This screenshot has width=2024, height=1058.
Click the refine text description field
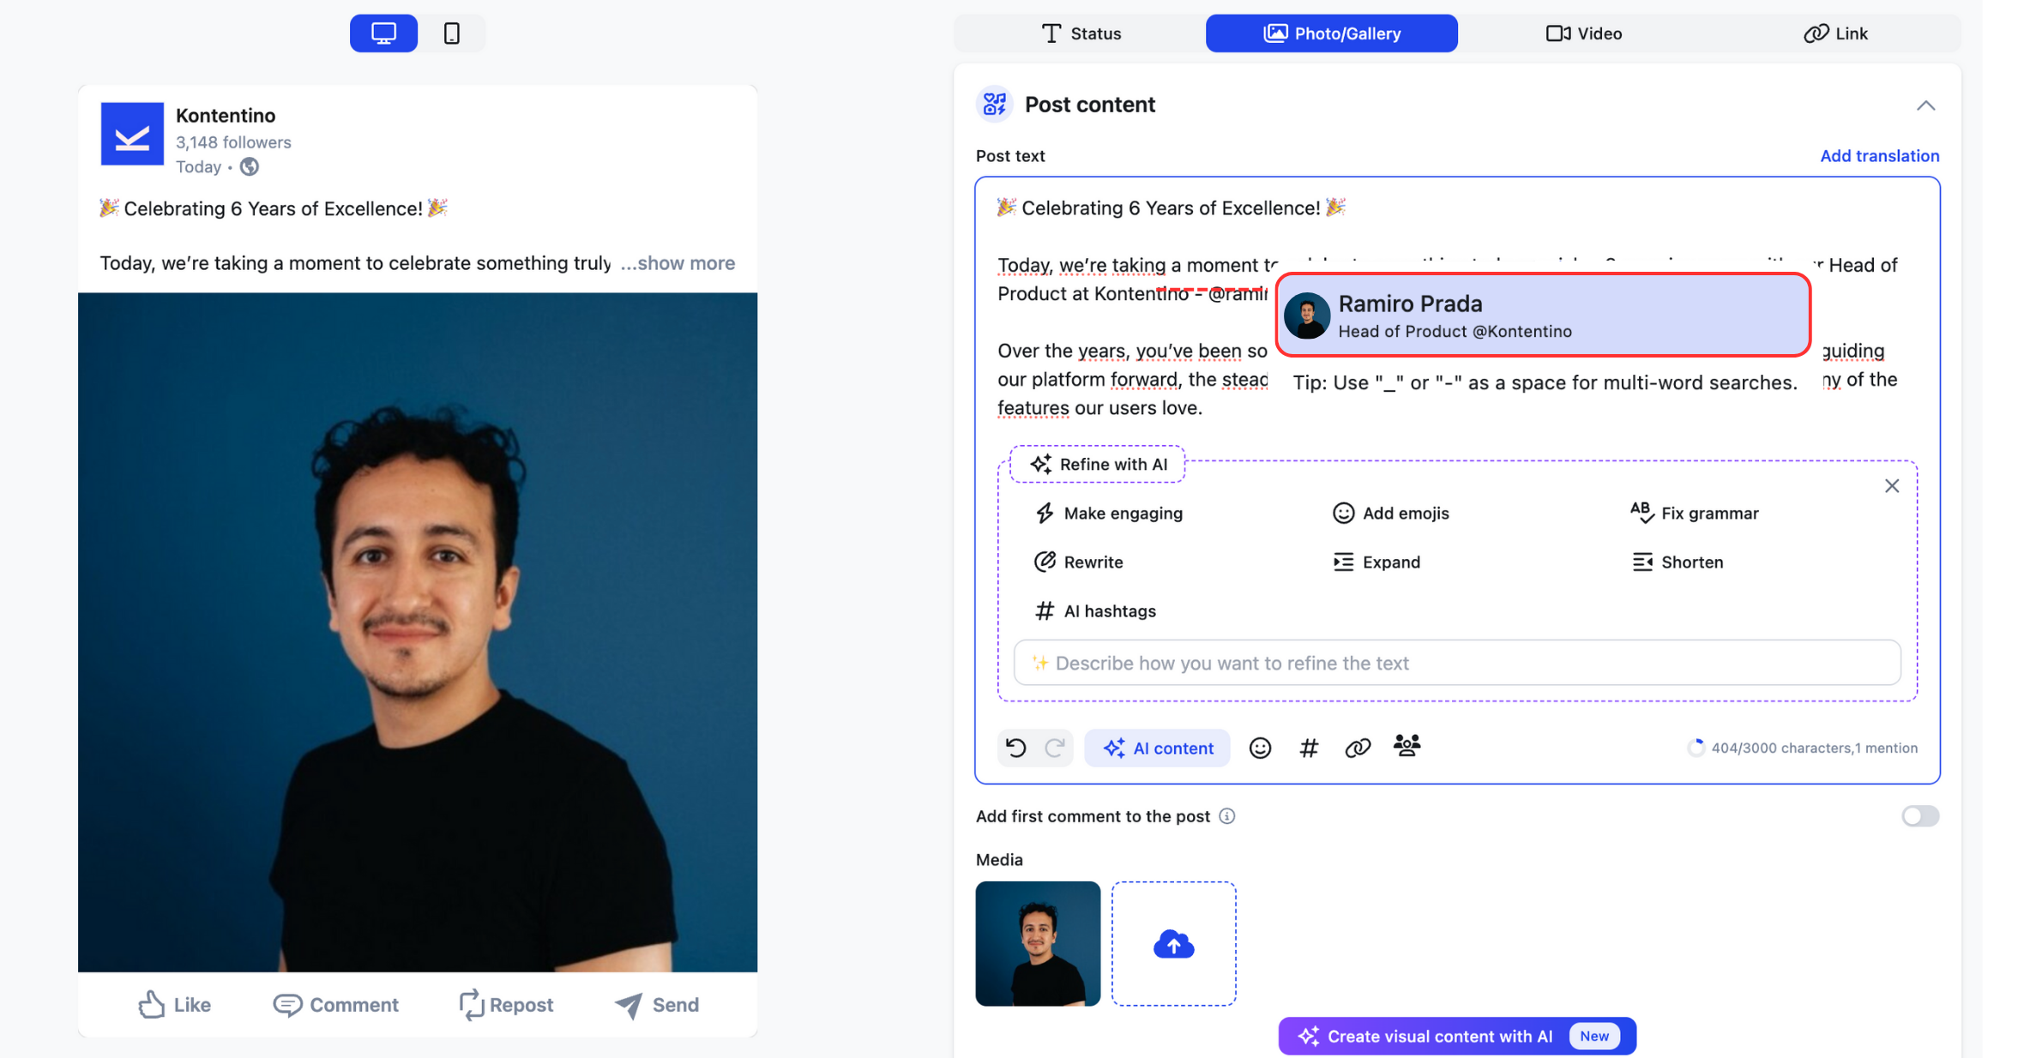pyautogui.click(x=1456, y=663)
